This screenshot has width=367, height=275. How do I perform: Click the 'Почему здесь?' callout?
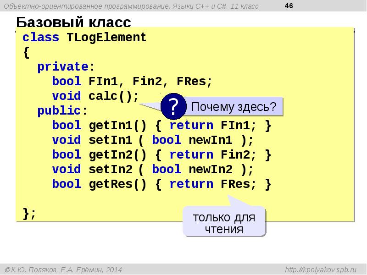(x=234, y=107)
